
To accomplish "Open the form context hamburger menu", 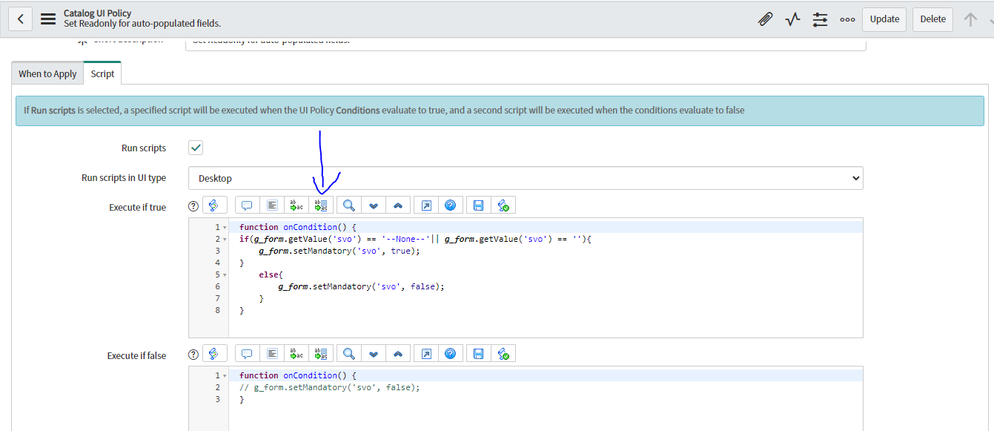I will point(48,19).
